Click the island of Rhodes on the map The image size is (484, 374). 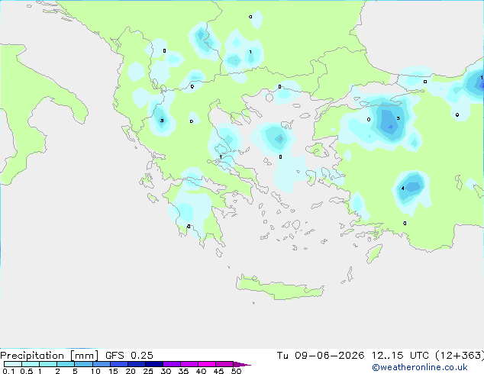coord(374,253)
